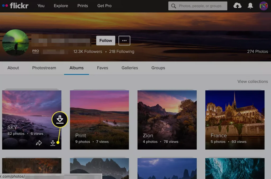Image resolution: width=271 pixels, height=179 pixels.
Task: Click the cloud upload icon
Action: (237, 6)
